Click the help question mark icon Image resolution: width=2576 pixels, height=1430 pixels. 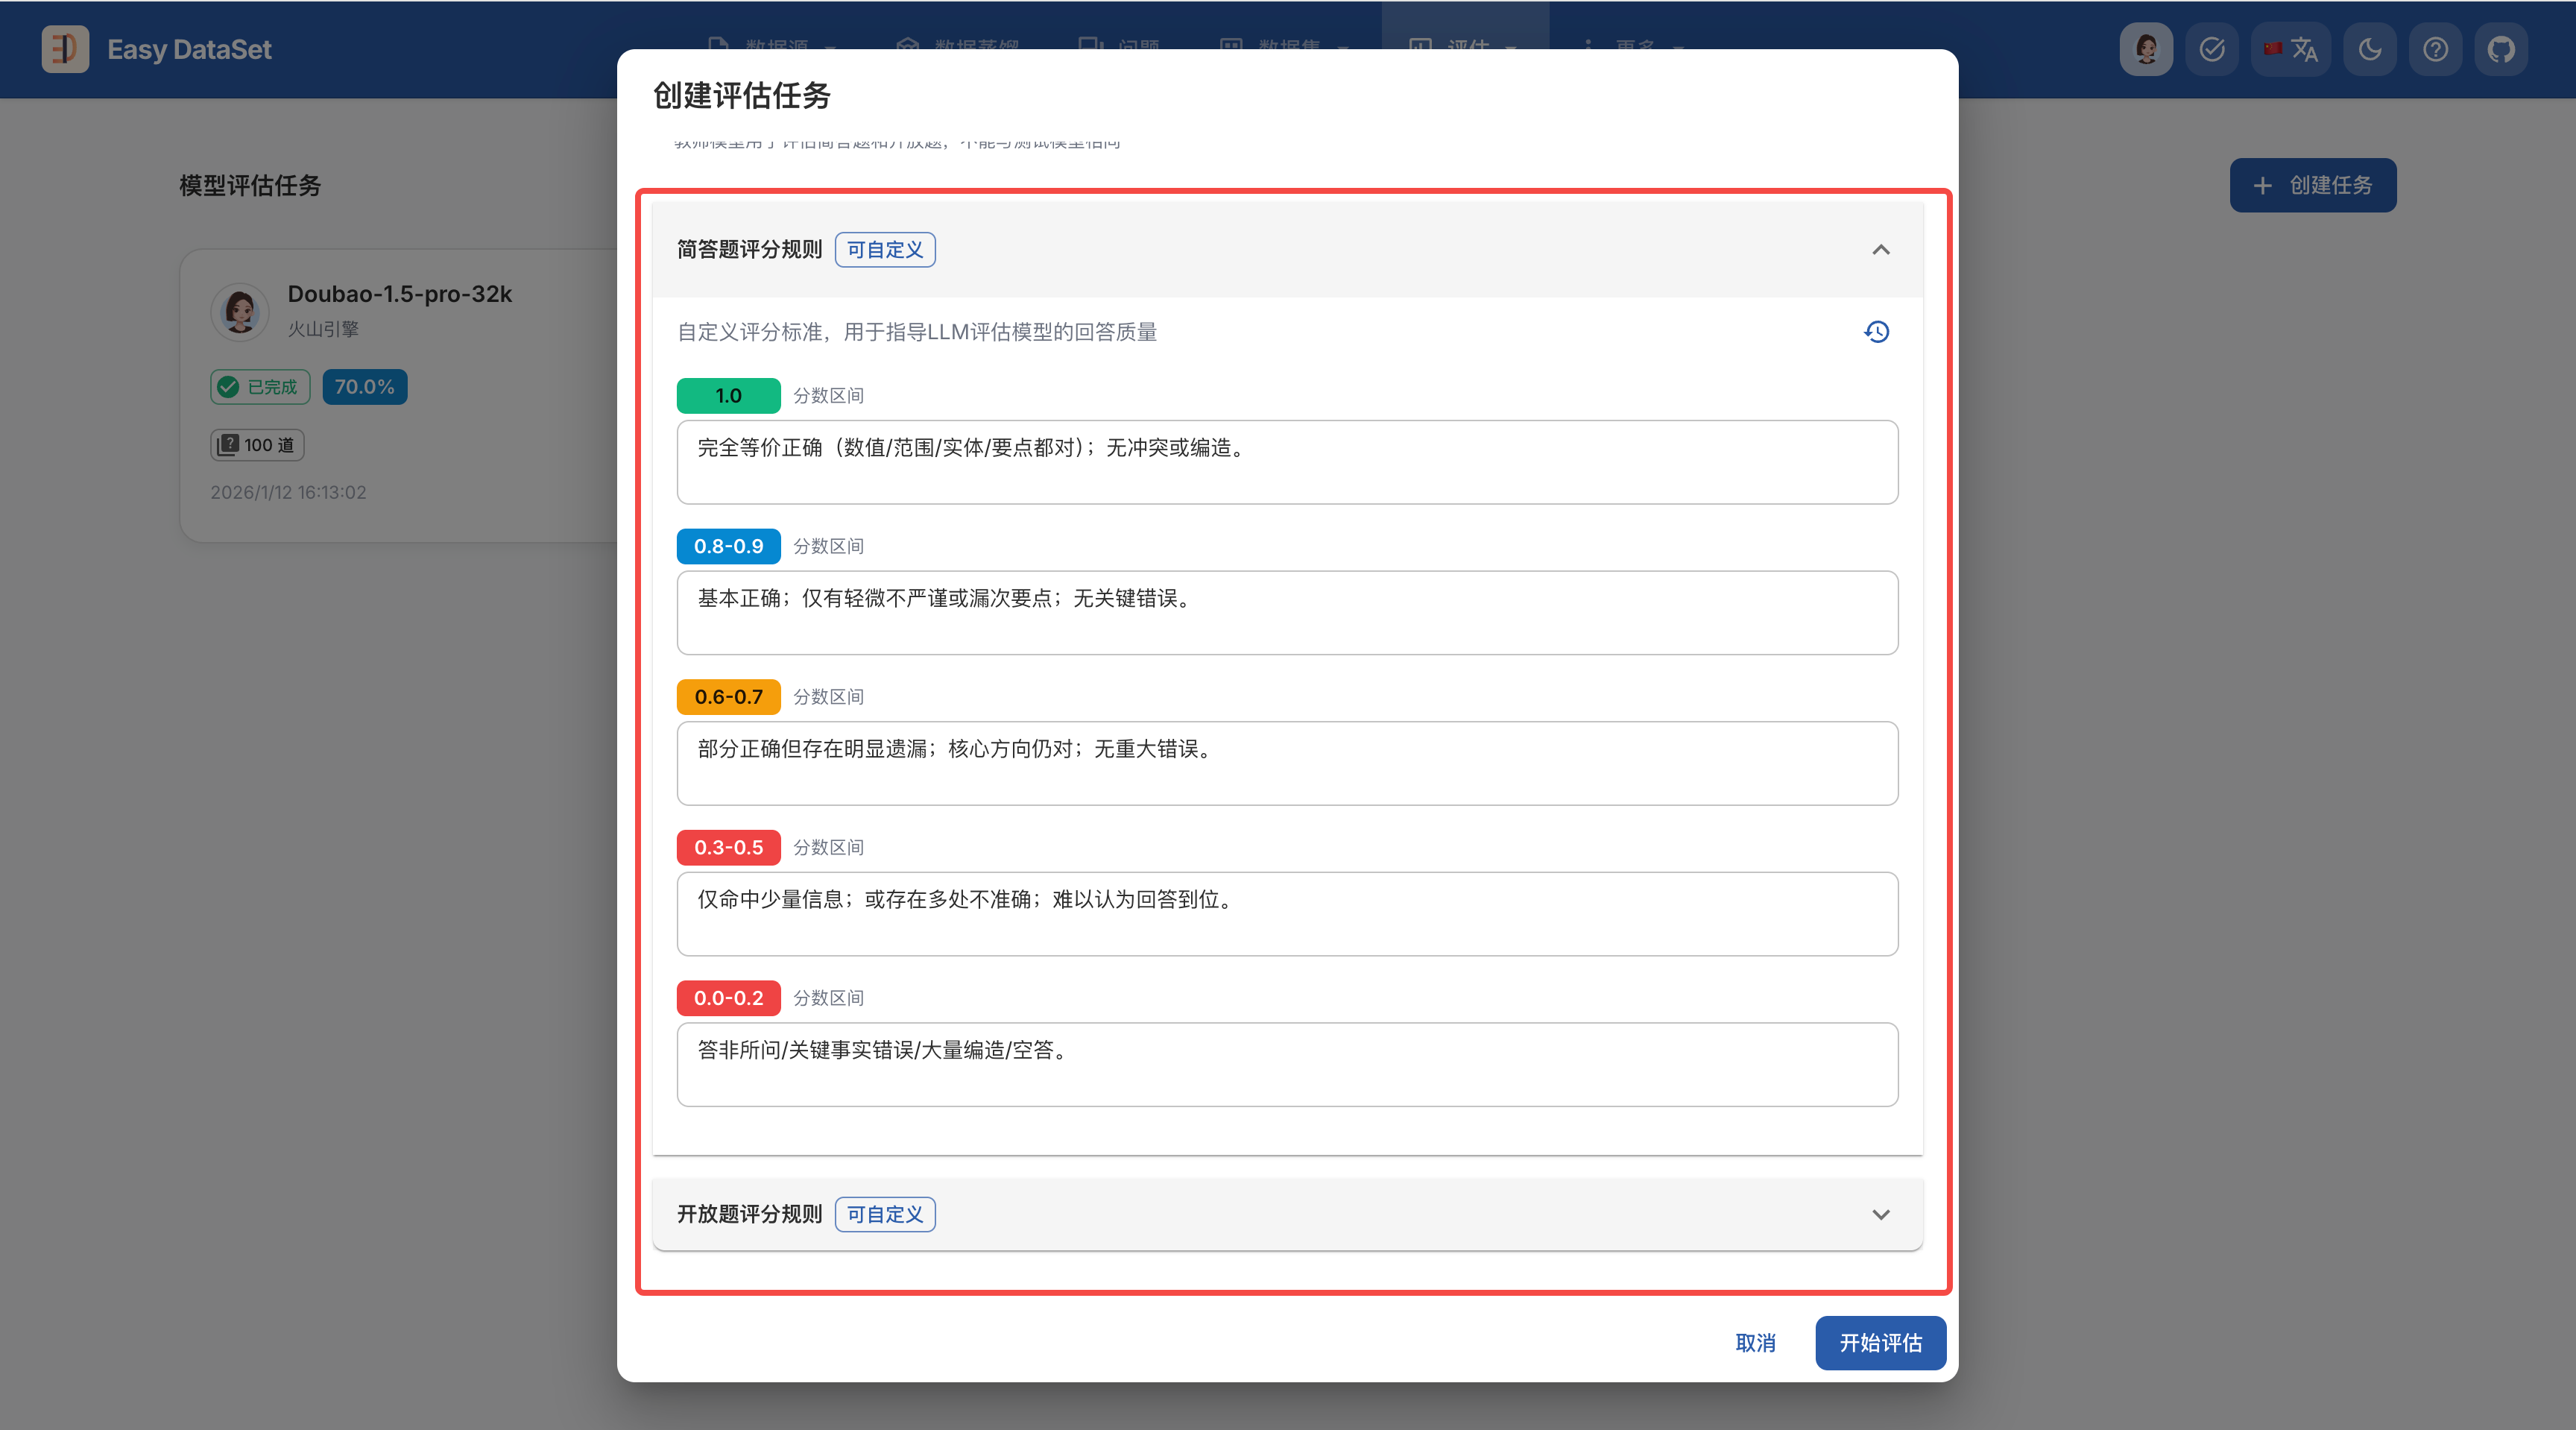point(2435,49)
